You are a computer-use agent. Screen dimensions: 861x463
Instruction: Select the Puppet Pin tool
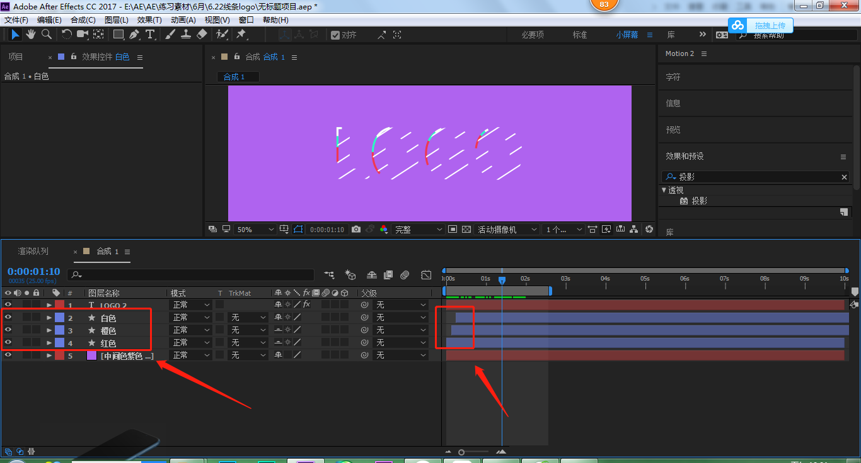click(241, 34)
